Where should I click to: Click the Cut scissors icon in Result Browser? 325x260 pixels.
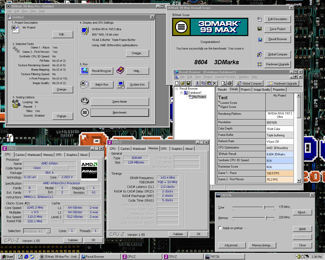pos(197,83)
